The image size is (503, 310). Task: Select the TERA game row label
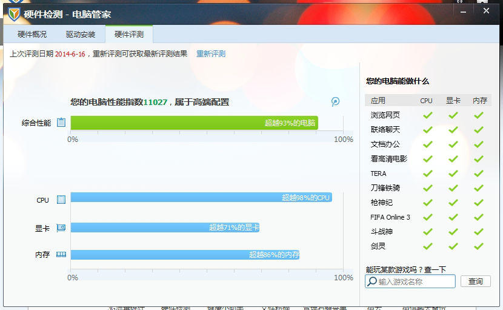pos(379,174)
